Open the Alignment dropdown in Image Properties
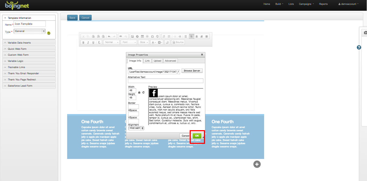The height and width of the screenshot is (181, 367). pyautogui.click(x=136, y=128)
